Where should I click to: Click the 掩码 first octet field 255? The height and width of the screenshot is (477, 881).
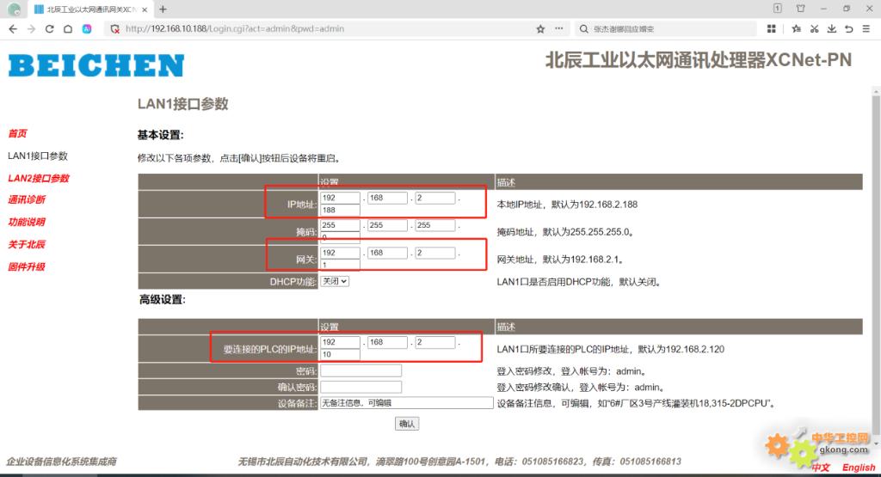[x=340, y=225]
